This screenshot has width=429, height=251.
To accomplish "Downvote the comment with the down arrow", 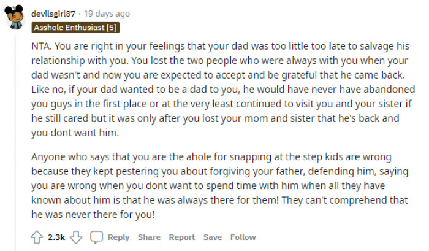I will [x=76, y=237].
